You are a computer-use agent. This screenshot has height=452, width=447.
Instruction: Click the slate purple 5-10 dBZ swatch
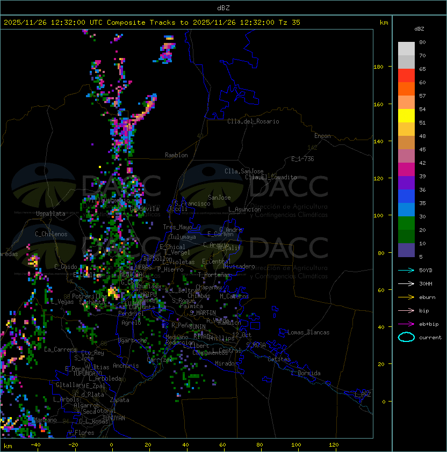point(406,250)
